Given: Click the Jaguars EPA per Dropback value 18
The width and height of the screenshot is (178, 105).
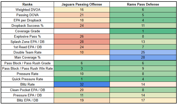Looking at the screenshot, I should 82,20.
